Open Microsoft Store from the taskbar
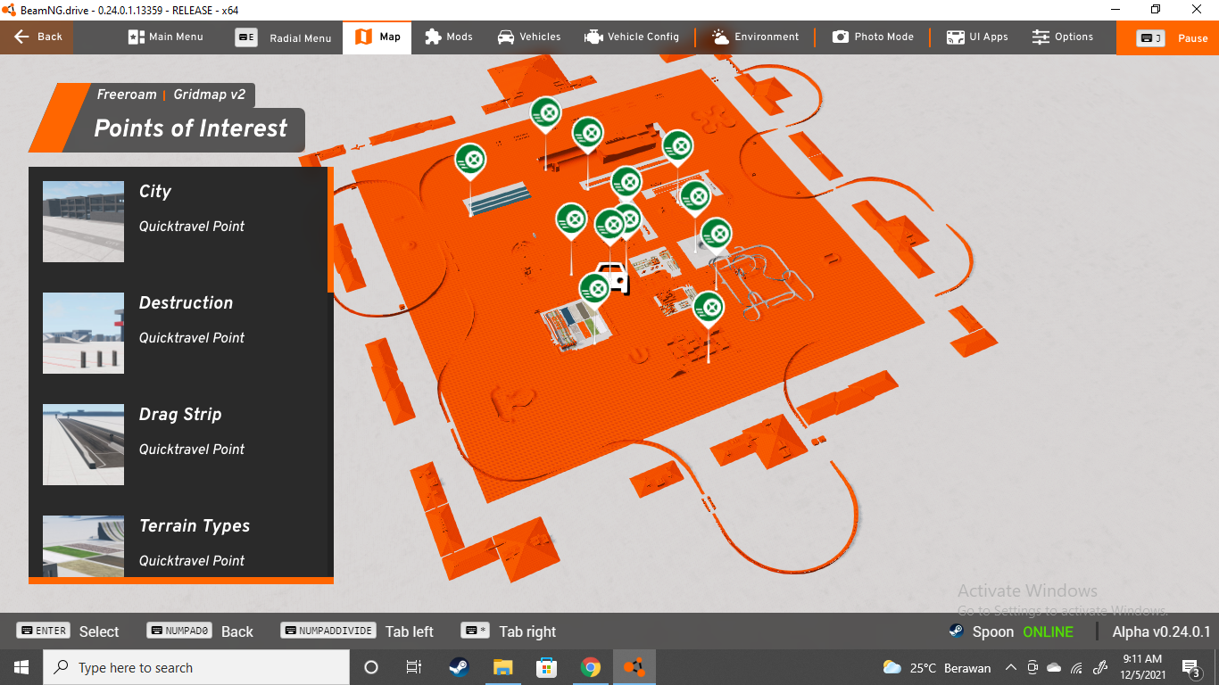Screen dimensions: 1219x685 546,667
